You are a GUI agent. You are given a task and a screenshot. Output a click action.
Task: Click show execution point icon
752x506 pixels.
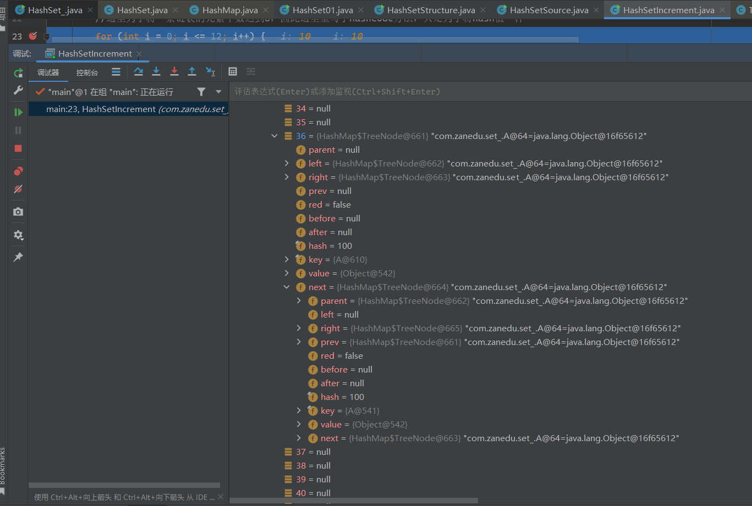pos(116,71)
